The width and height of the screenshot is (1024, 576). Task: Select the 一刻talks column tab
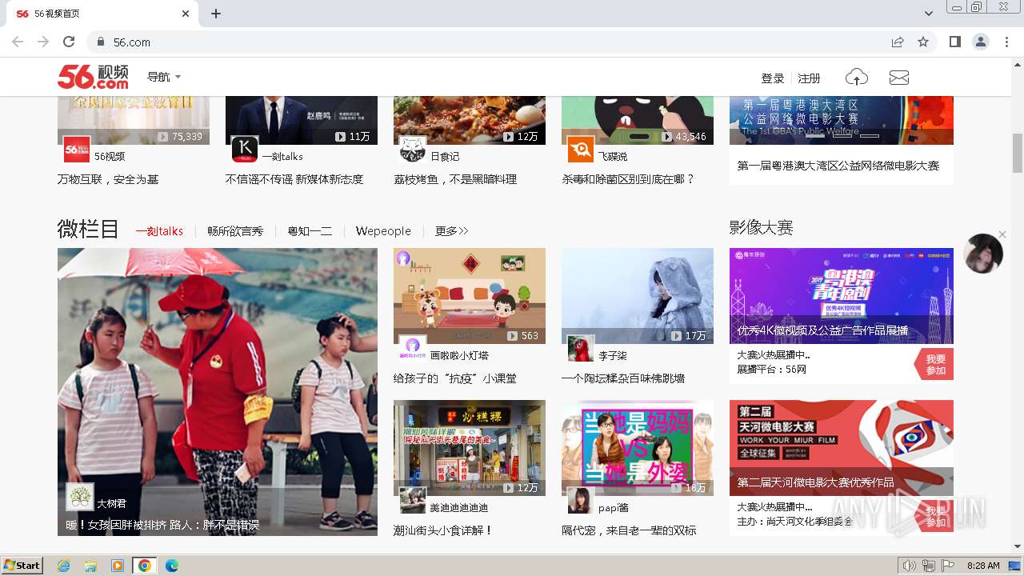(x=159, y=231)
